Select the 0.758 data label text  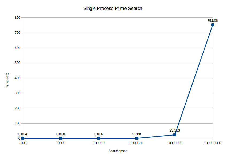pyautogui.click(x=137, y=134)
